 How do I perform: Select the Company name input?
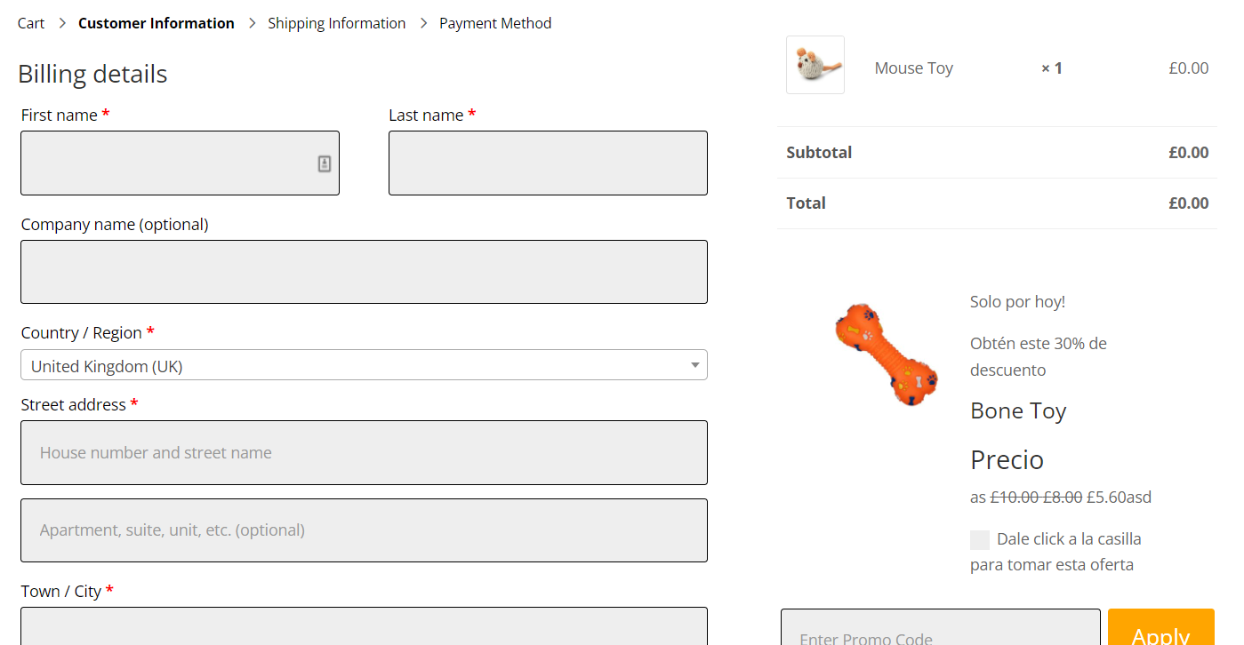pos(364,272)
